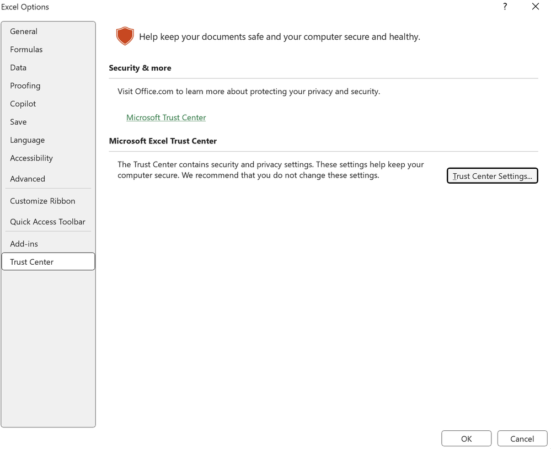Open Advanced options
Viewport: 551px width, 449px height.
[28, 179]
